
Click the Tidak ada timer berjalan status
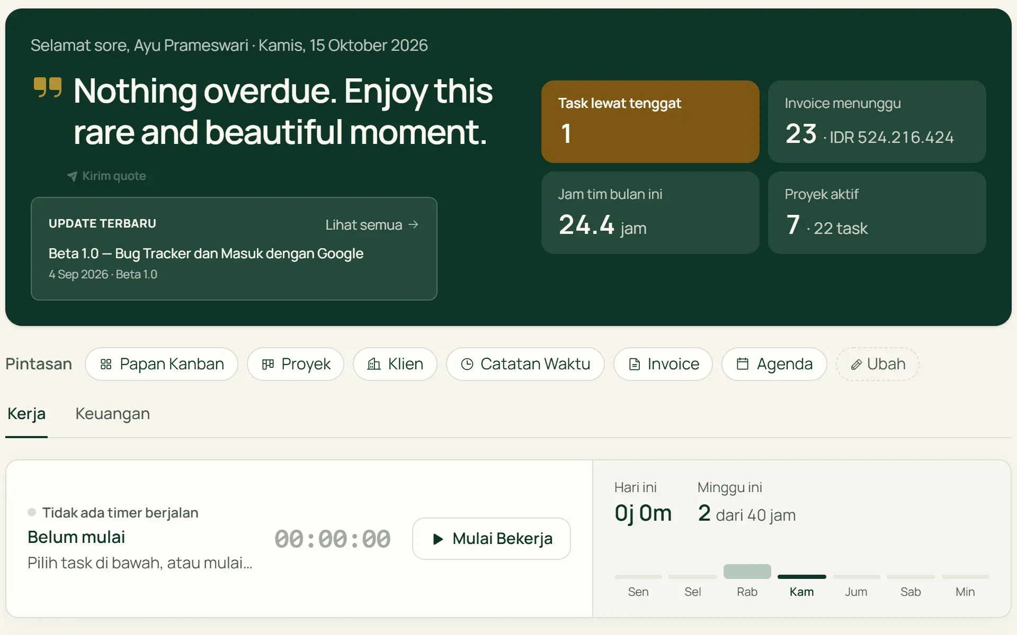(x=113, y=513)
